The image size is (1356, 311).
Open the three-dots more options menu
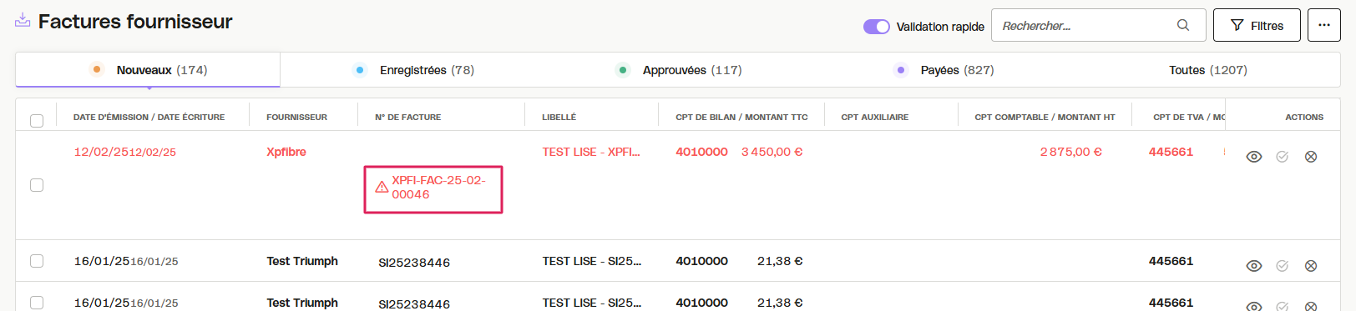(x=1324, y=25)
